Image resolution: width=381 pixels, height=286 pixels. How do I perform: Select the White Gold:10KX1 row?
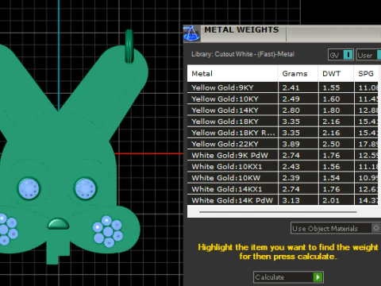coord(283,167)
